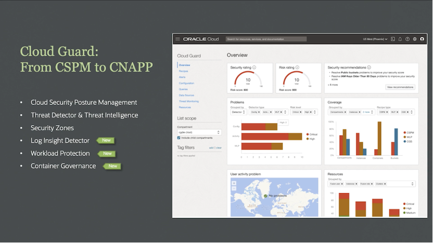Remove the Fusion role chip in Resources

point(372,184)
